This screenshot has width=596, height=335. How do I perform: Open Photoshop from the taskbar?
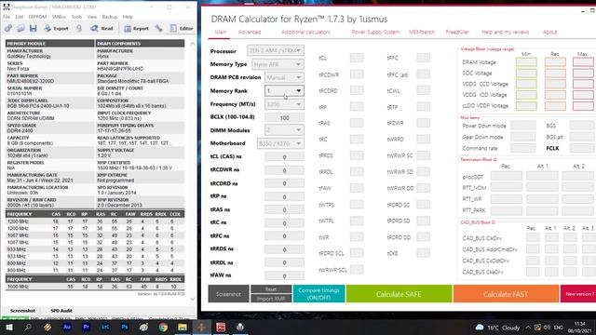(x=125, y=327)
